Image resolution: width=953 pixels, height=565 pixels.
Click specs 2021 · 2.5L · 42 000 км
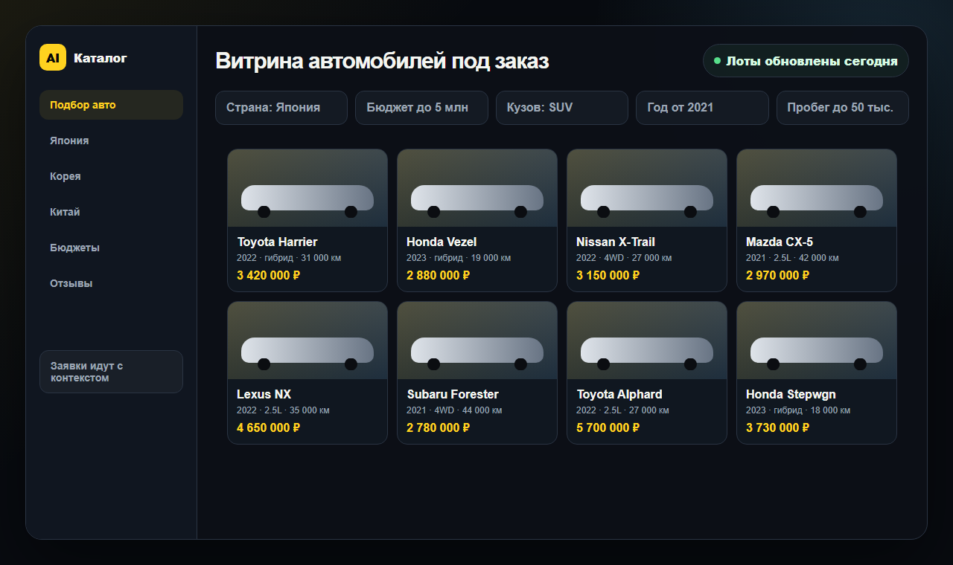click(792, 258)
